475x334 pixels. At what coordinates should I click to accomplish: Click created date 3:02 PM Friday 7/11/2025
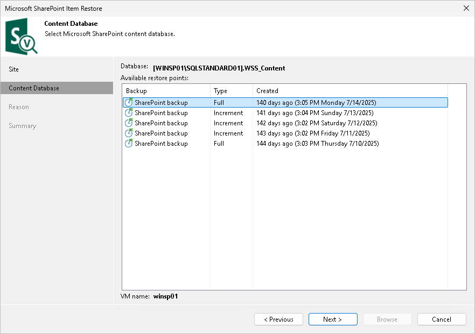click(x=313, y=133)
